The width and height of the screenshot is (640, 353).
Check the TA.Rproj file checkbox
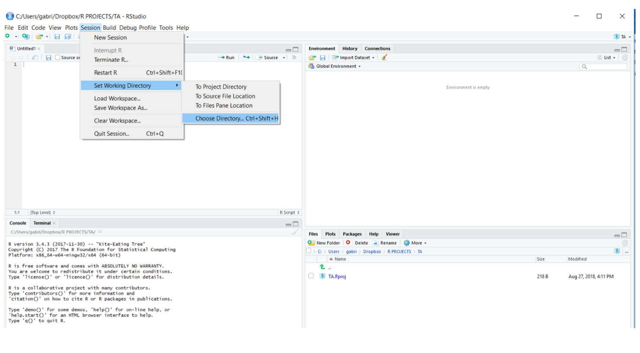point(311,276)
